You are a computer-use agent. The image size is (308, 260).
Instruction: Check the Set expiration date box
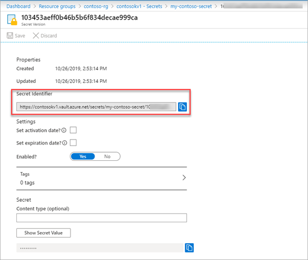tap(73, 143)
